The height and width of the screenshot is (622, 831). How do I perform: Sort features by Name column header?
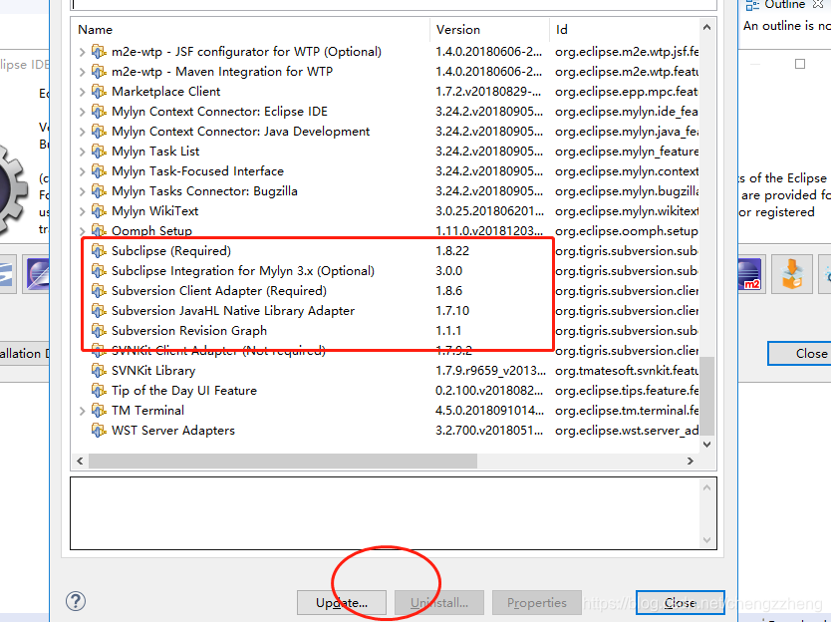click(x=250, y=30)
